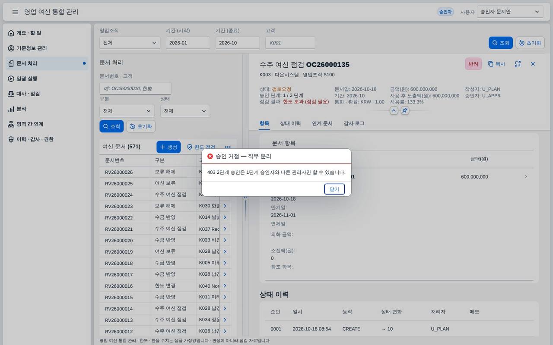553x345 pixels.
Task: Select document number RV26000016 in the list
Action: (119, 286)
